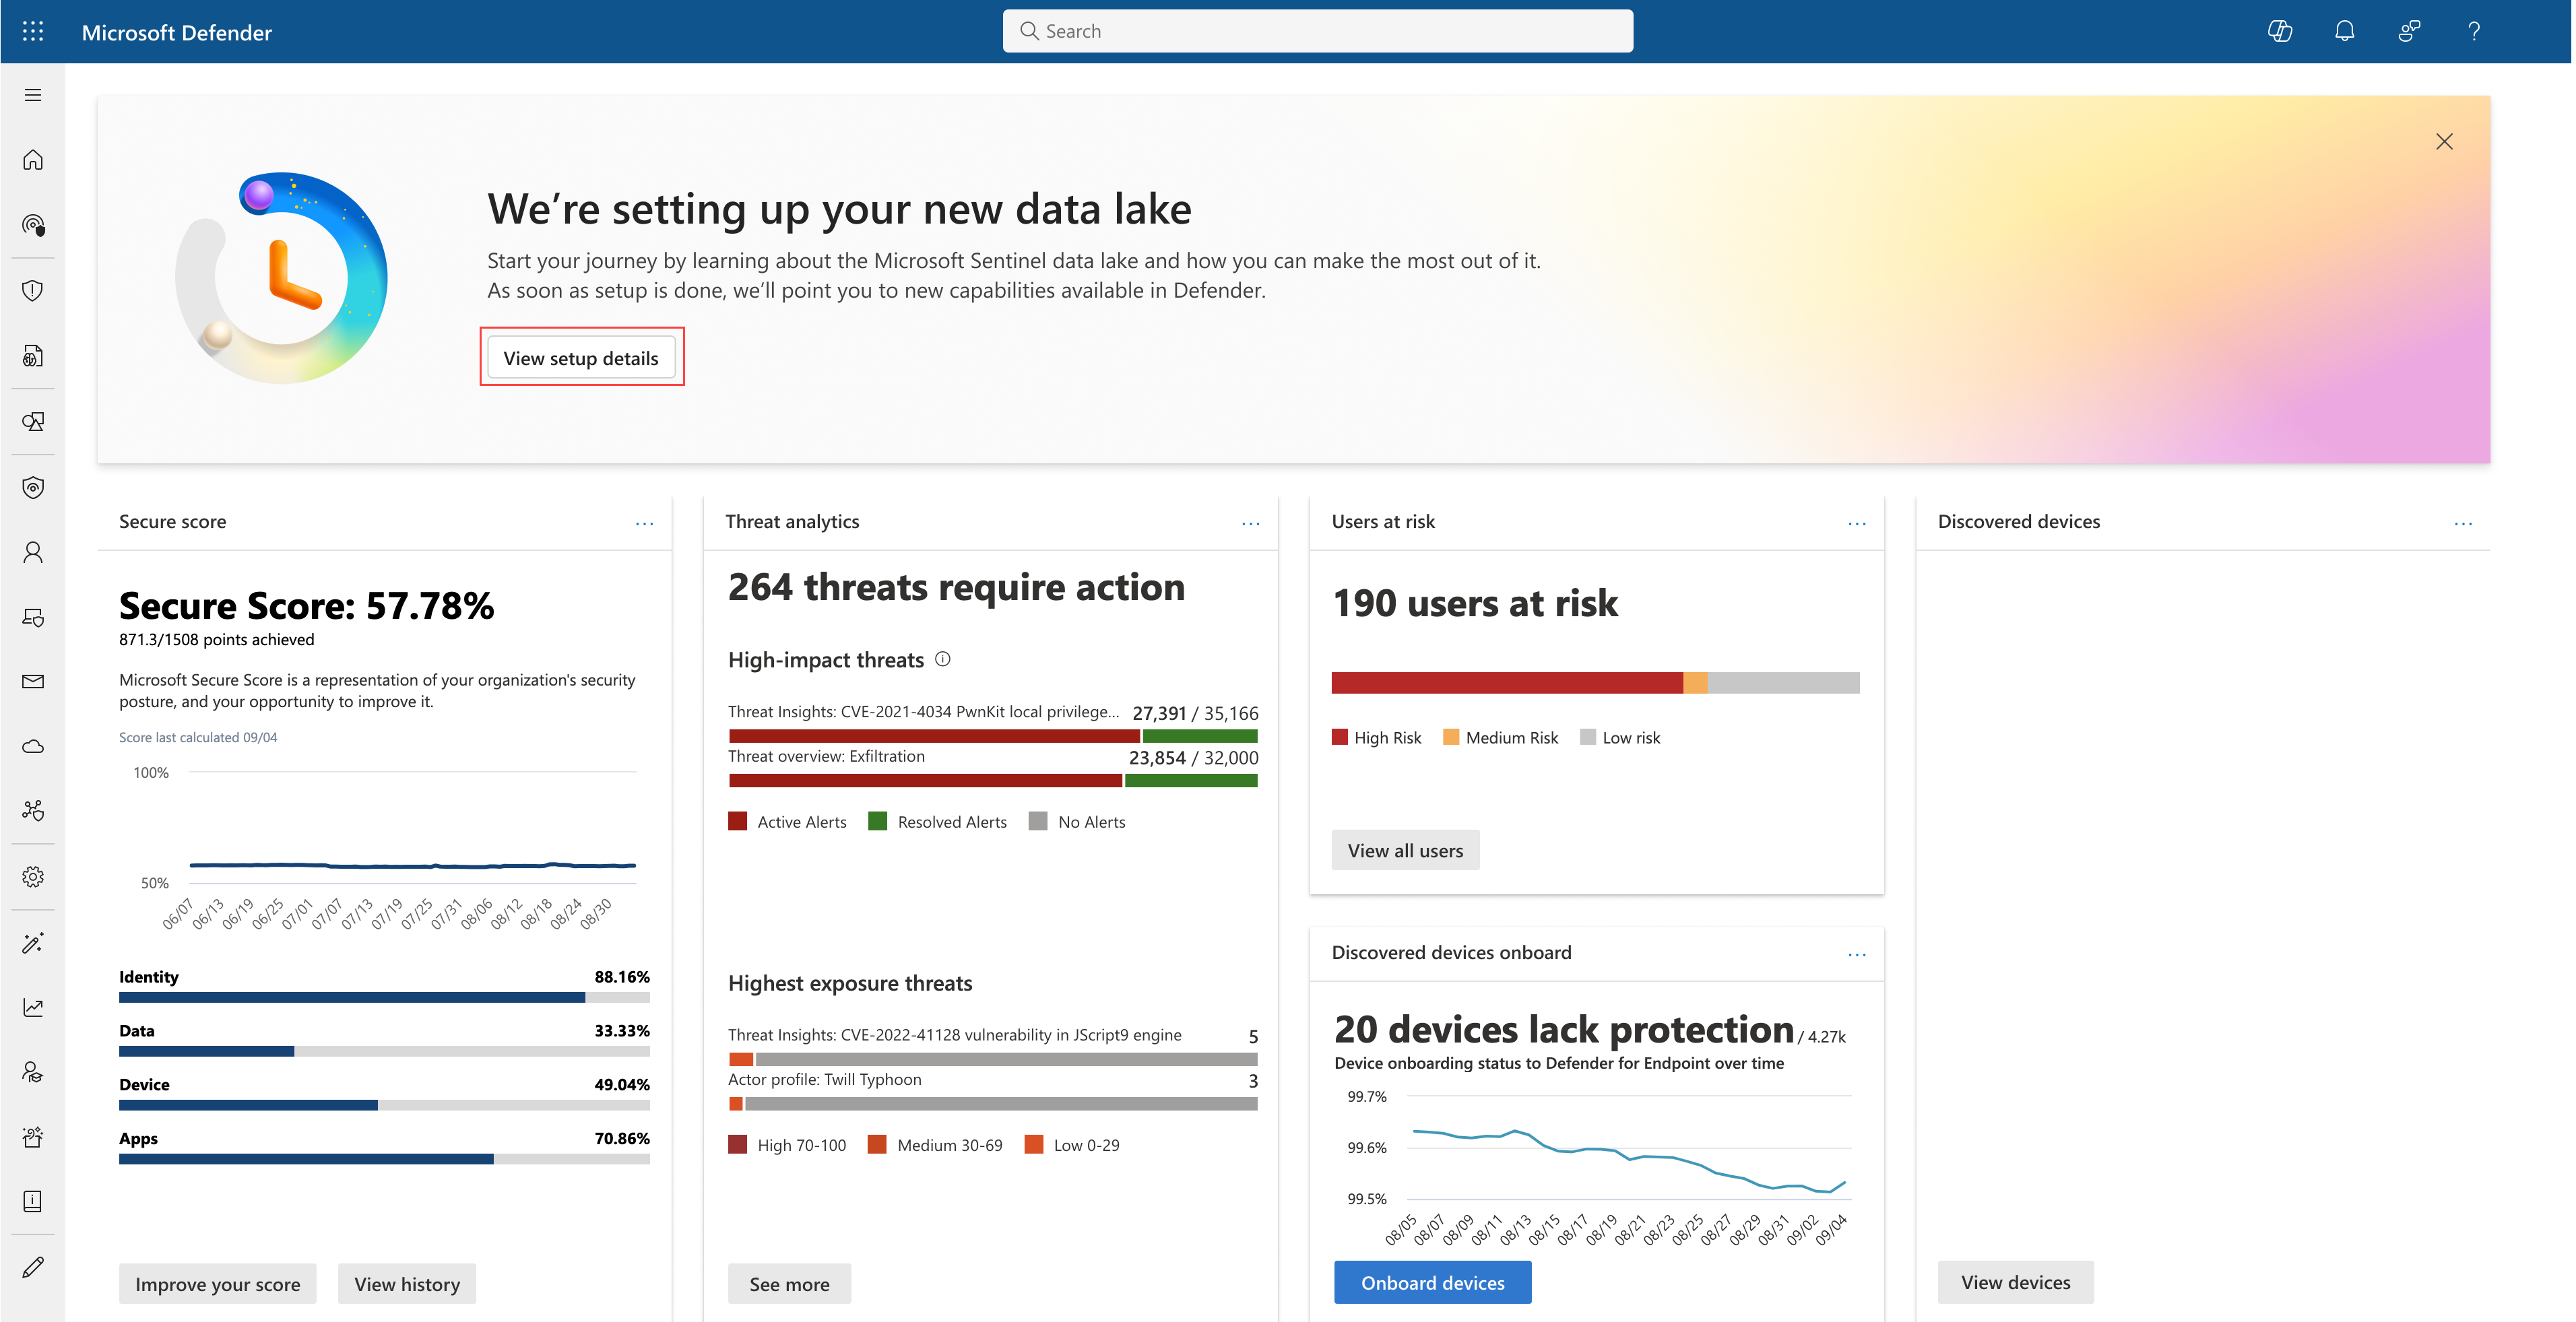
Task: Open the app launcher waffle icon
Action: [x=33, y=31]
